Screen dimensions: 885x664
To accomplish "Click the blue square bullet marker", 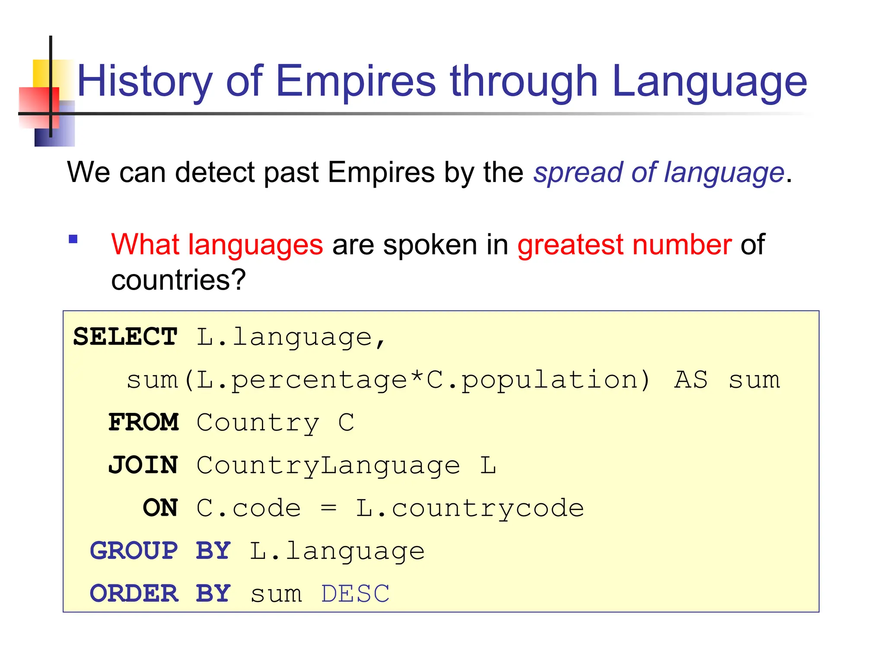I will 73,239.
